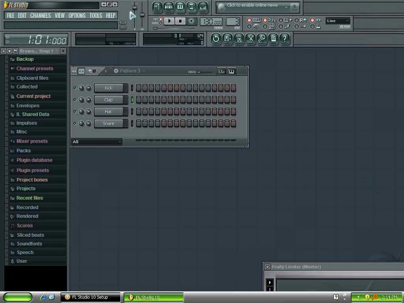
Task: Toggle the 3-2-1 countdown before recording
Action: (x=265, y=20)
